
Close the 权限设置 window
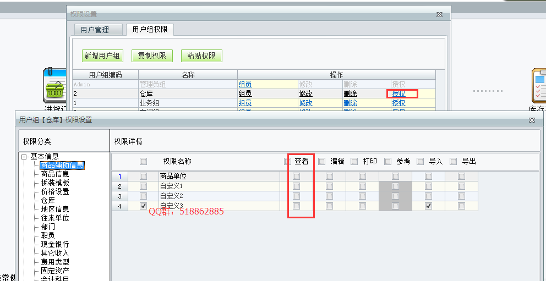[x=439, y=14]
